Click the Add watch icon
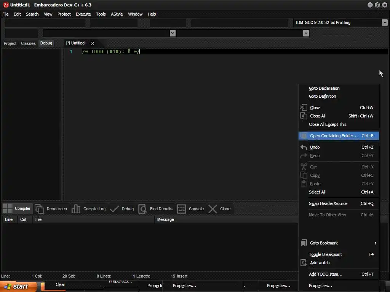Image resolution: width=390 pixels, height=292 pixels. (x=304, y=263)
